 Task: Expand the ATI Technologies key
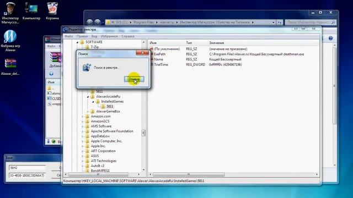click(x=83, y=161)
